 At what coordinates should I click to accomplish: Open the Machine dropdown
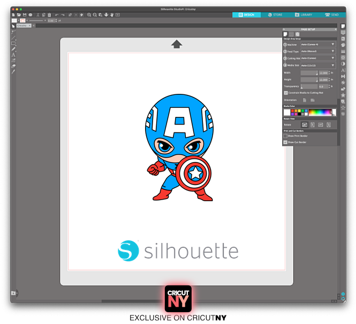pos(318,45)
